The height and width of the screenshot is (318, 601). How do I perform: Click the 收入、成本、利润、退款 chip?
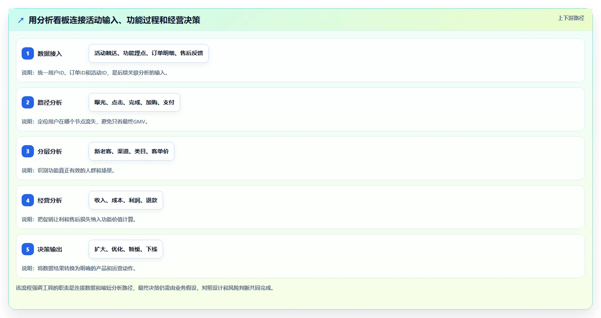(126, 200)
